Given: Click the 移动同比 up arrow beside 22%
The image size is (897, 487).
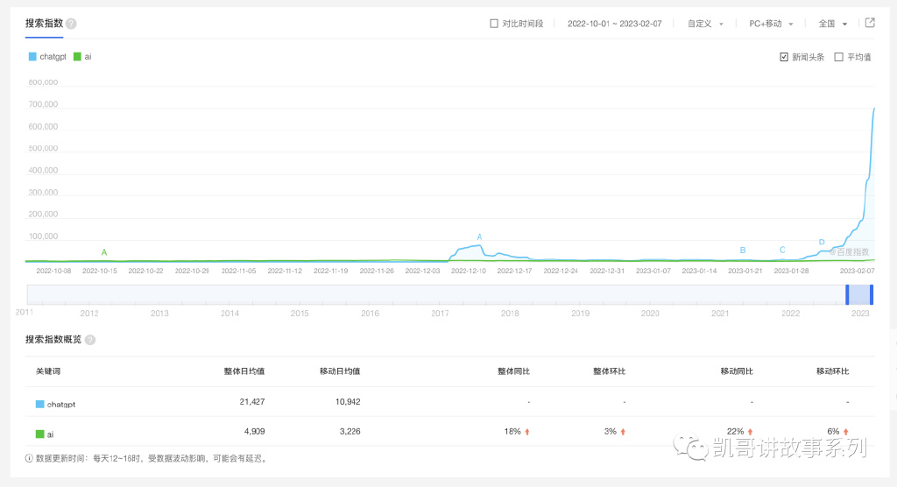Looking at the screenshot, I should [750, 432].
